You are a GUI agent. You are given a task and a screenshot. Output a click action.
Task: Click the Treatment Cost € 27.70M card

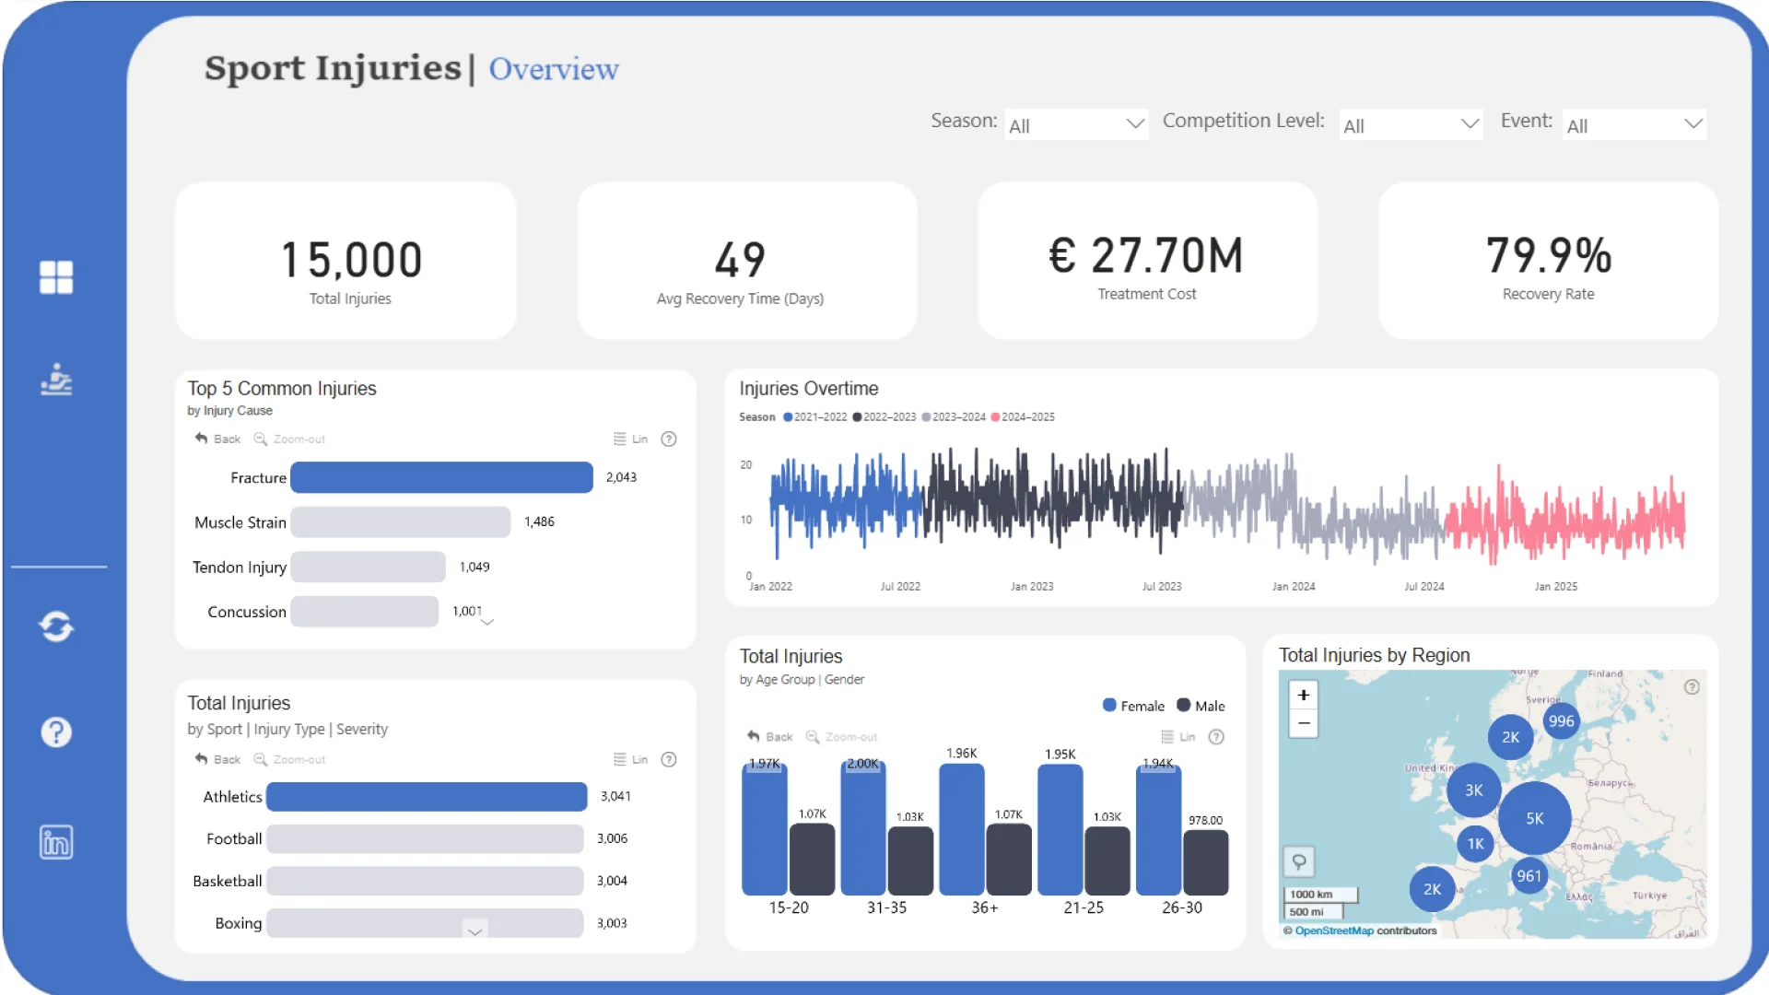(x=1148, y=261)
